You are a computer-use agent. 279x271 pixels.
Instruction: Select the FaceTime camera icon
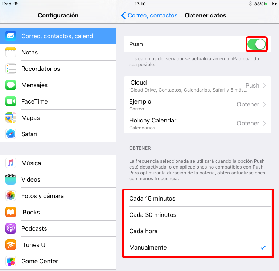11,101
